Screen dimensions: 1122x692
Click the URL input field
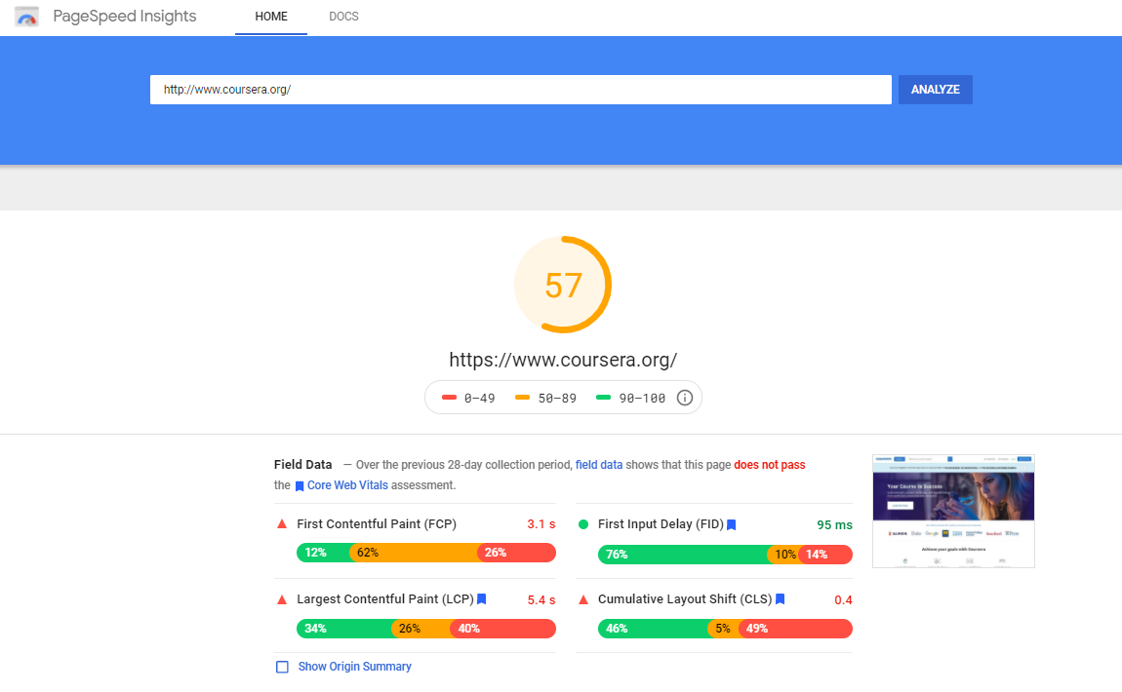point(521,90)
